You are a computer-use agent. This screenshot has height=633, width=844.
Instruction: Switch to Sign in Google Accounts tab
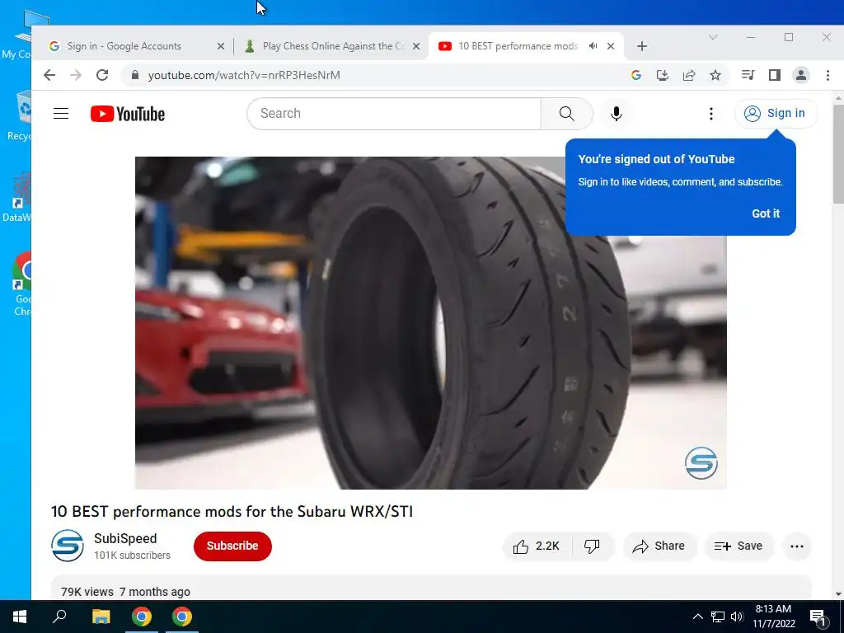(x=137, y=46)
